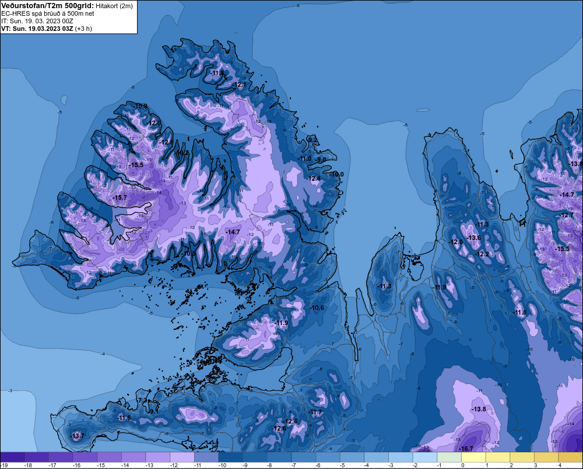Pick the legend swatch between -10 and -9

tap(230, 457)
